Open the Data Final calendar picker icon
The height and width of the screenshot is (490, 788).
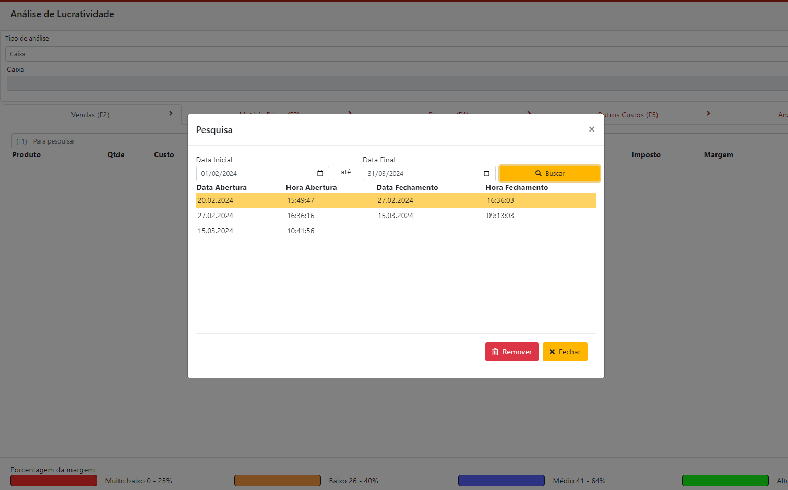(x=486, y=174)
